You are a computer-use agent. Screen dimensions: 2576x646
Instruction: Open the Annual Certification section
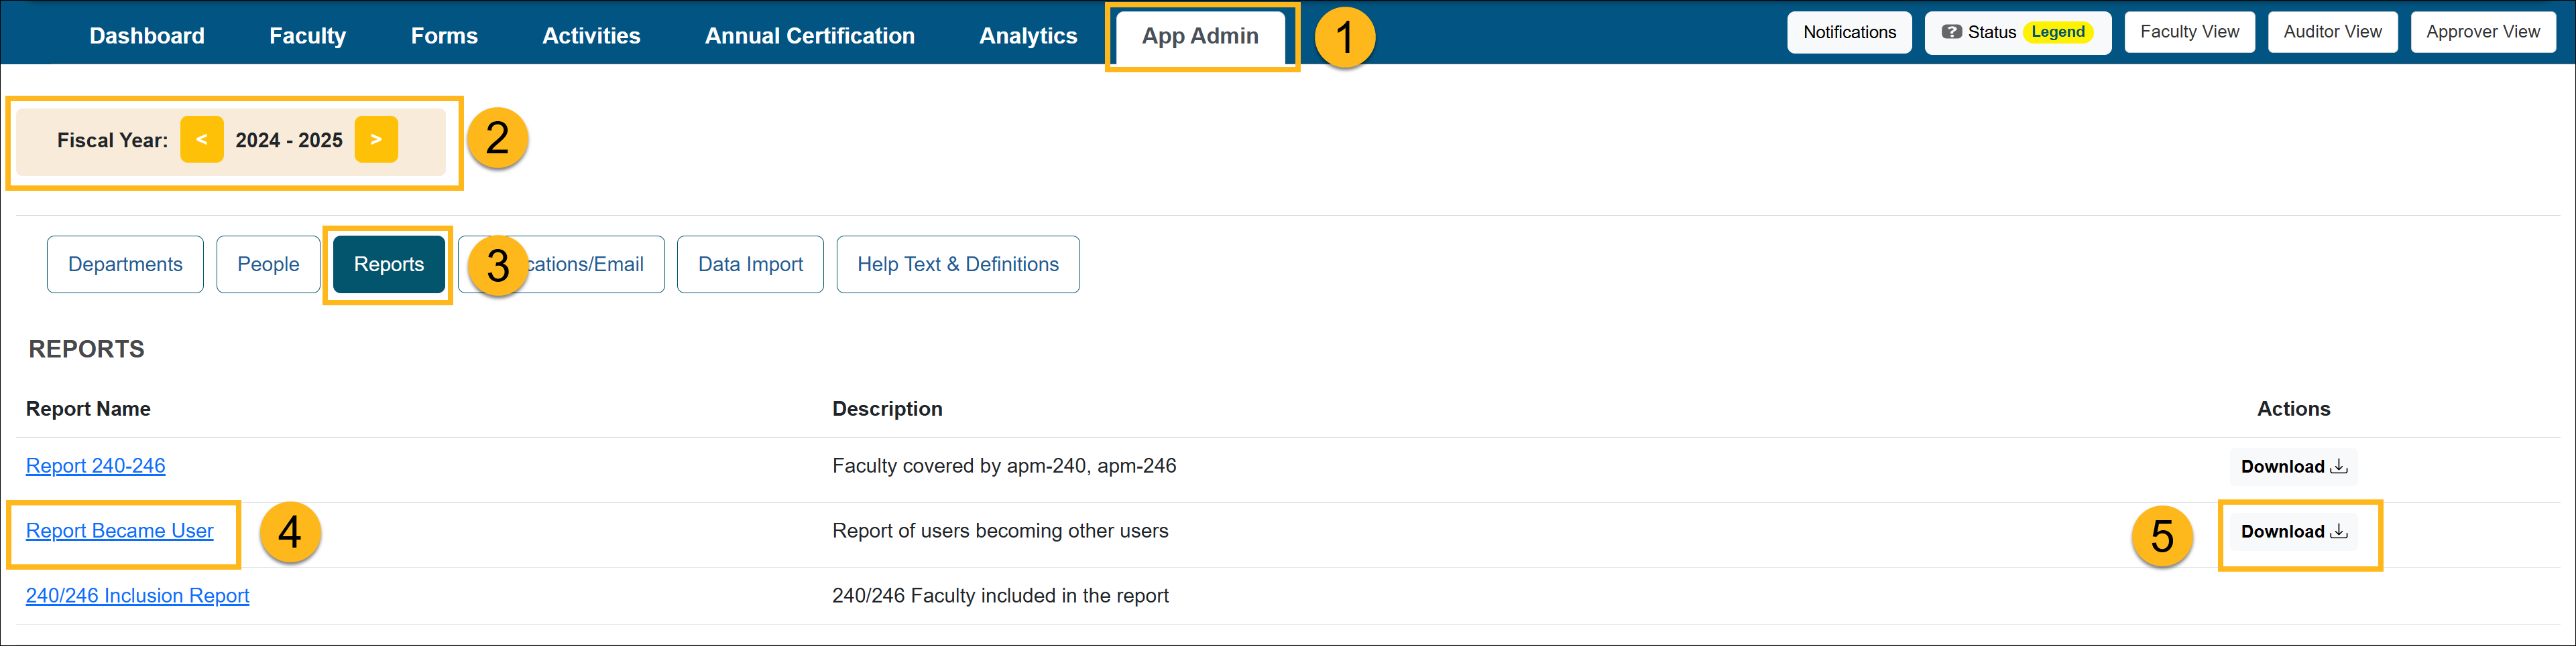[809, 35]
